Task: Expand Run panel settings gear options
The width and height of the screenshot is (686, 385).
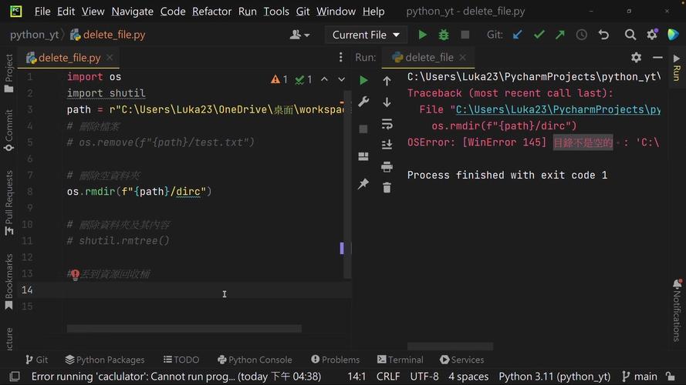Action: click(x=636, y=57)
